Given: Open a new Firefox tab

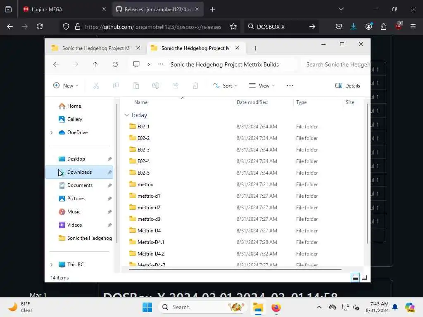Looking at the screenshot, I should click(212, 9).
